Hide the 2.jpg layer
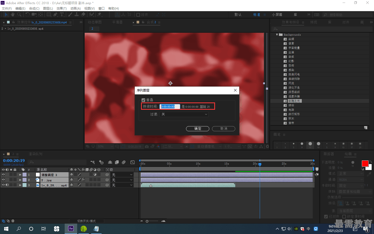 tap(3, 180)
